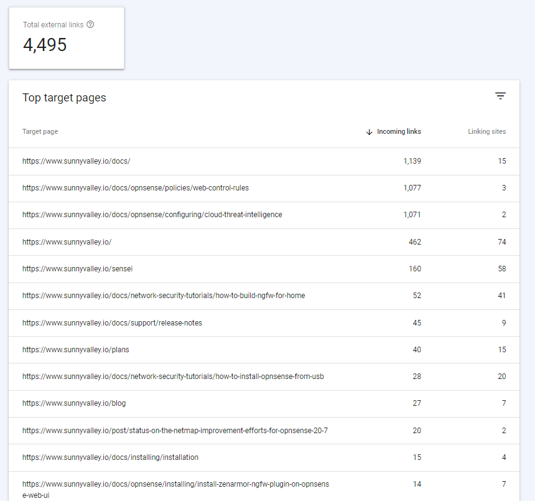
Task: Click incoming links value 45
Action: click(x=417, y=323)
